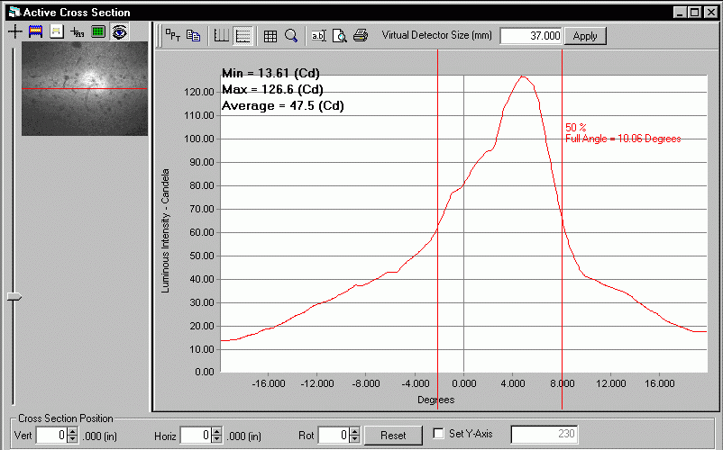Click the Max = 126.6 (Cd) text
The height and width of the screenshot is (450, 723).
[272, 89]
